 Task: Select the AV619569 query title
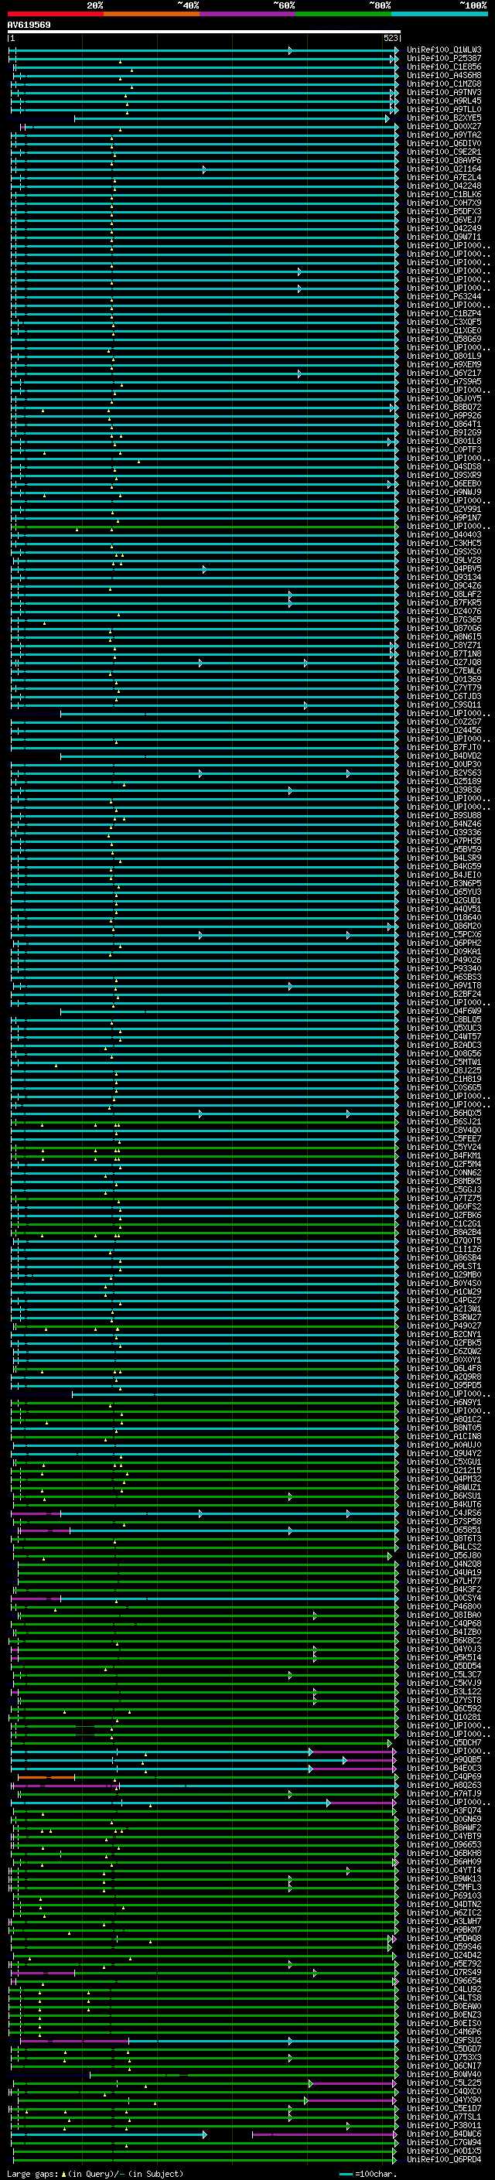click(x=29, y=26)
